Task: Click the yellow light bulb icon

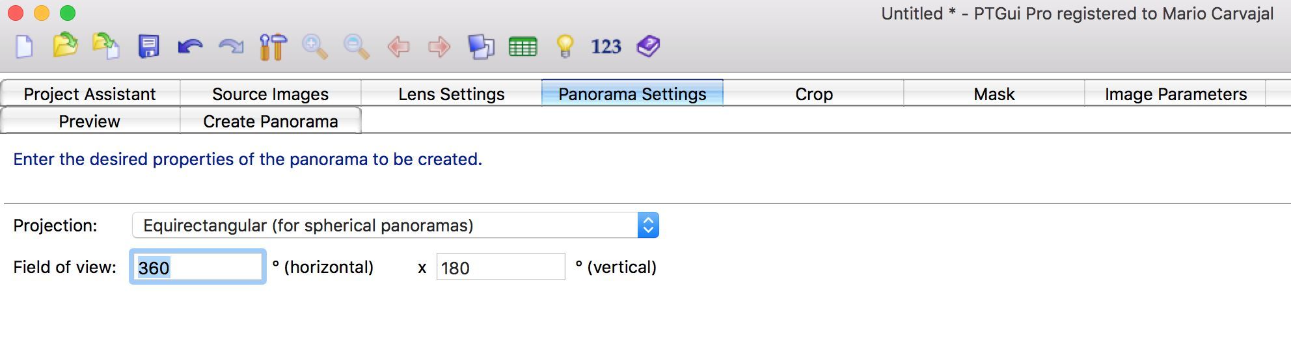Action: tap(565, 47)
